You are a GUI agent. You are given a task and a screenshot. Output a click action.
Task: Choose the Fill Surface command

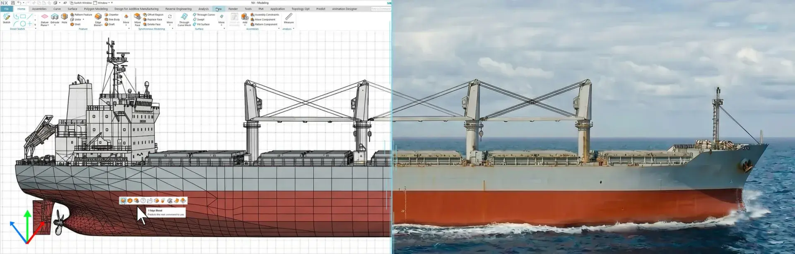(x=201, y=24)
